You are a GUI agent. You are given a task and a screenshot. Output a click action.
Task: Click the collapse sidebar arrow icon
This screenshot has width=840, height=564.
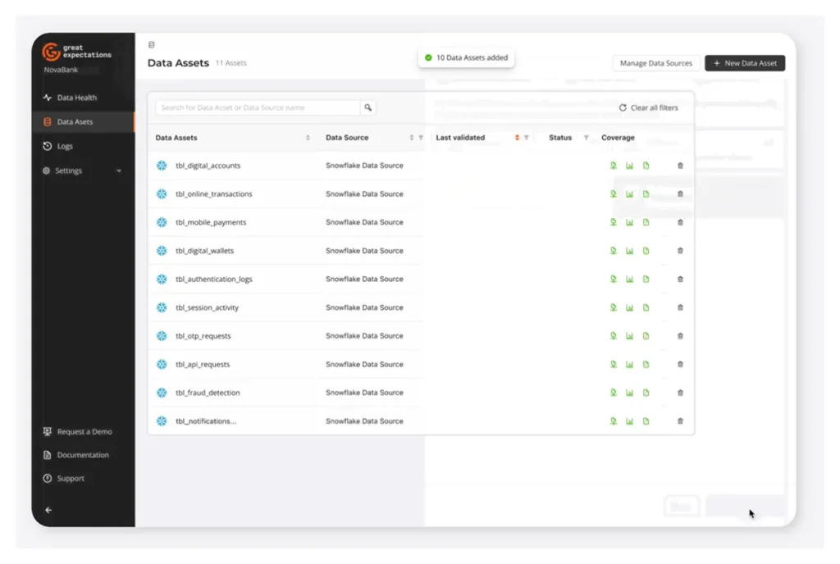(x=48, y=510)
